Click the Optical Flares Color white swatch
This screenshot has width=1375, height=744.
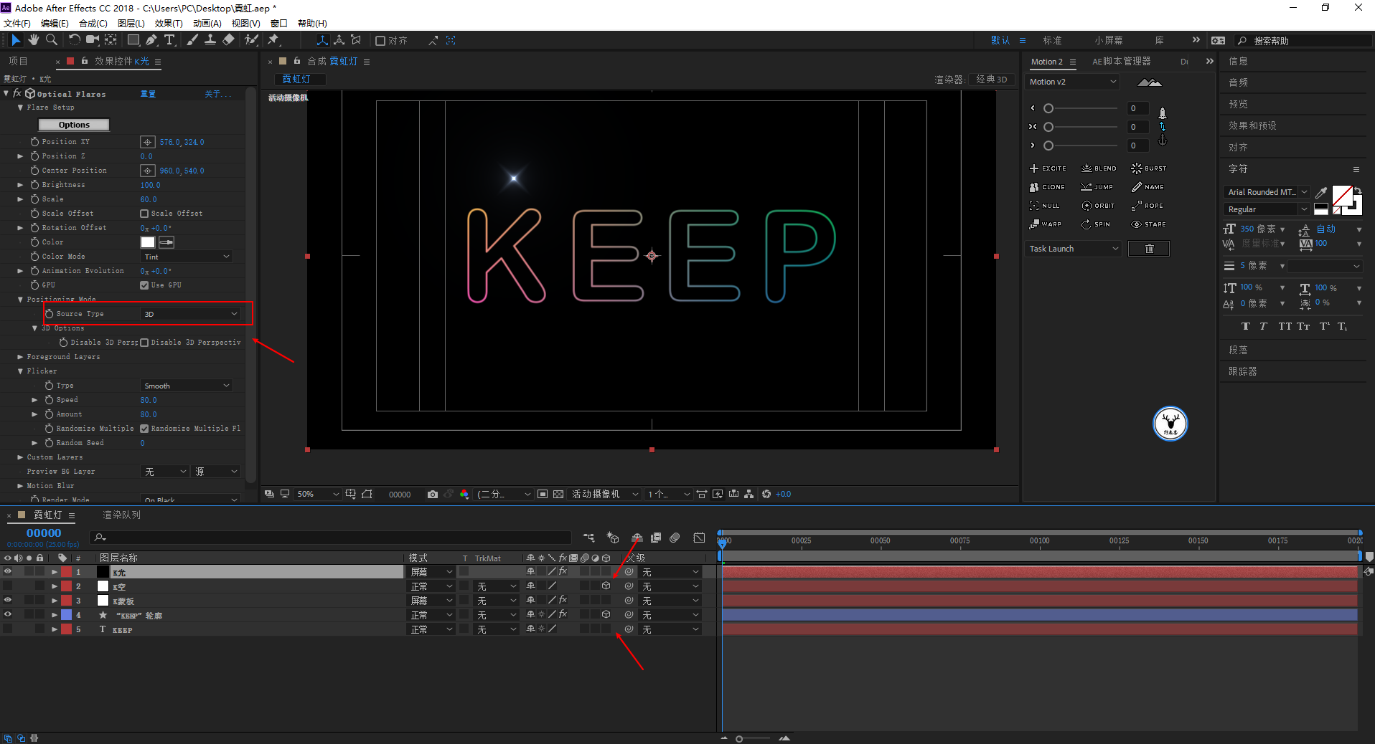tap(148, 242)
